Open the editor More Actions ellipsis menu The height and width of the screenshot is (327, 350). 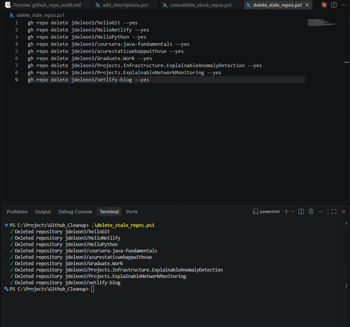point(344,5)
